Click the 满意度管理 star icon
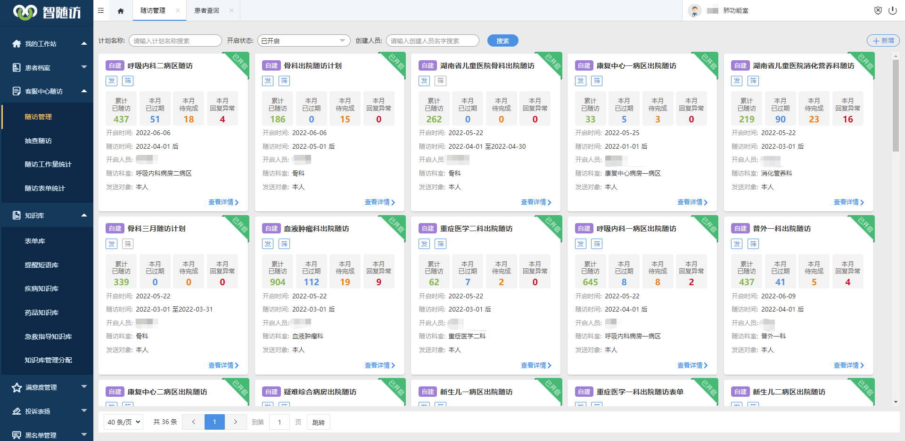Viewport: 905px width, 441px height. 16,387
